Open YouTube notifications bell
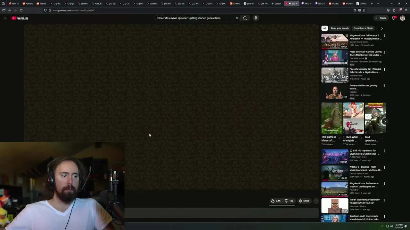The height and width of the screenshot is (230, 410). (x=394, y=18)
